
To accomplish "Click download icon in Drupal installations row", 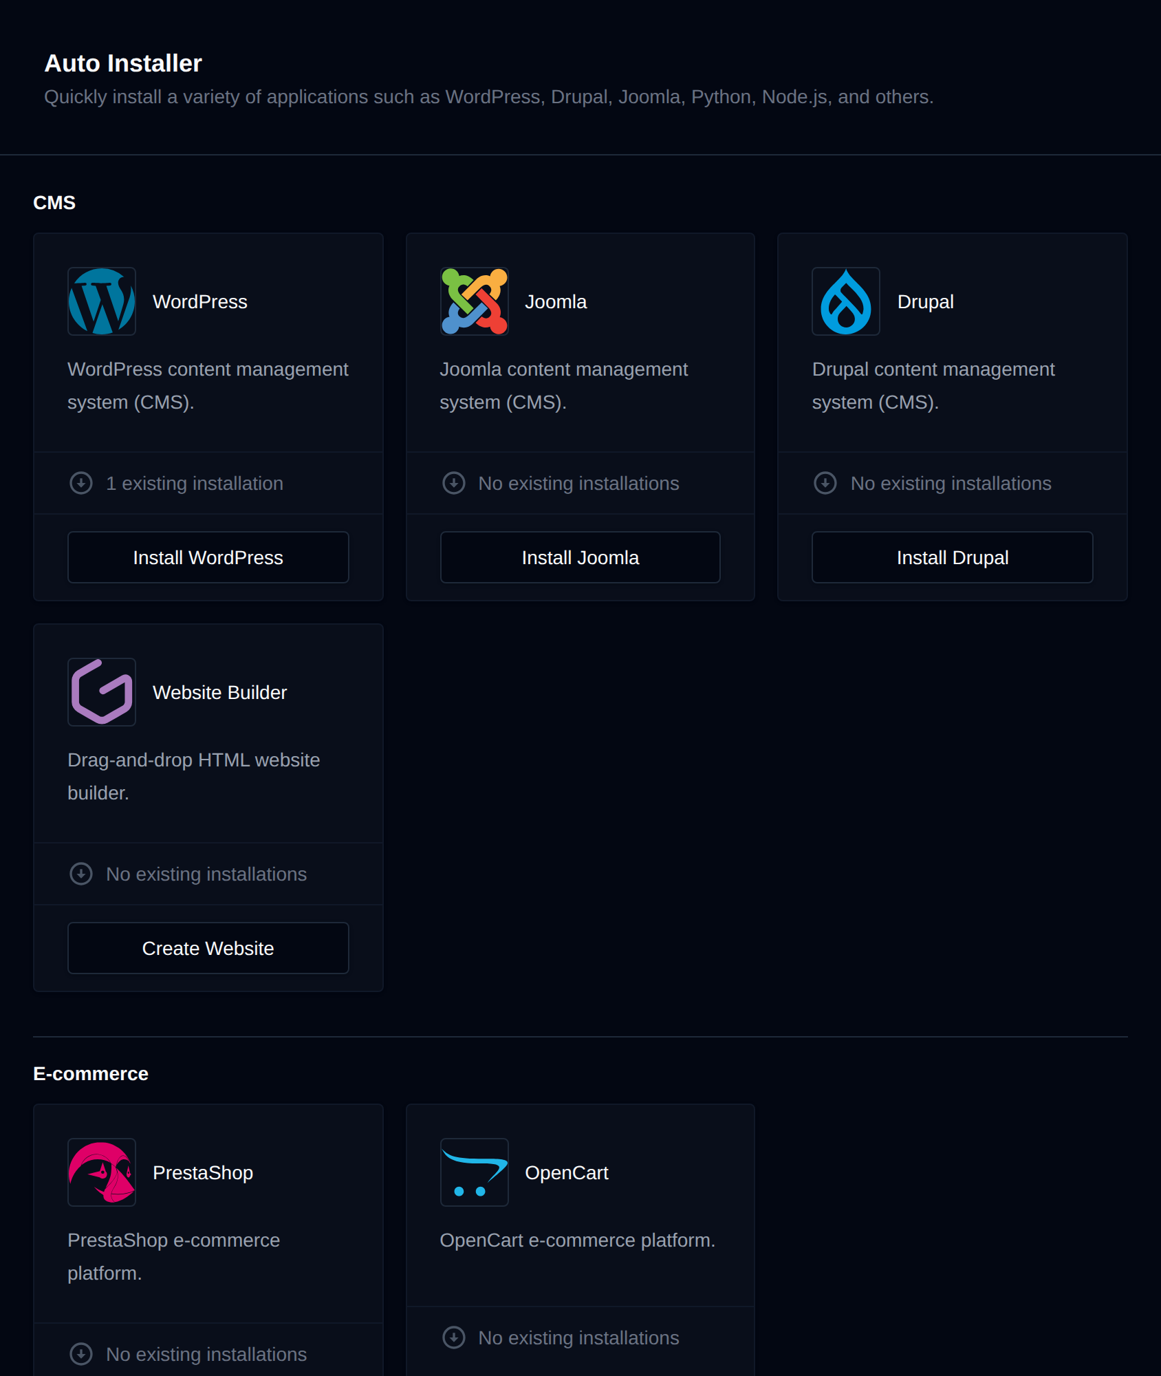I will click(825, 483).
